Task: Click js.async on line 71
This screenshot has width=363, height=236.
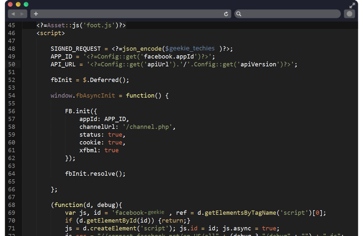Action: tap(237, 228)
